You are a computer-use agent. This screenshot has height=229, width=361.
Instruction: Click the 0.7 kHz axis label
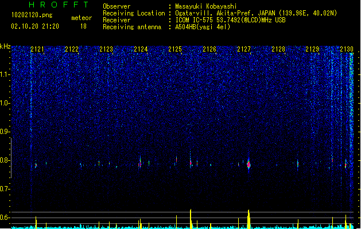[5, 189]
